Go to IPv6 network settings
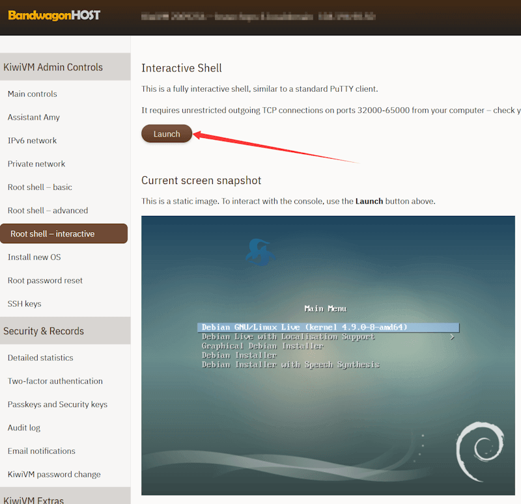 [x=33, y=140]
